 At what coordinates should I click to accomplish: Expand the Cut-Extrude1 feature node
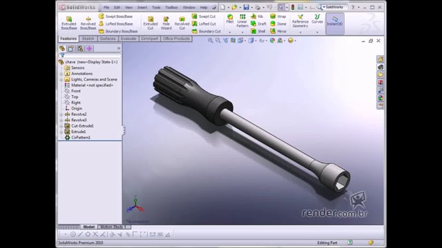pos(61,126)
